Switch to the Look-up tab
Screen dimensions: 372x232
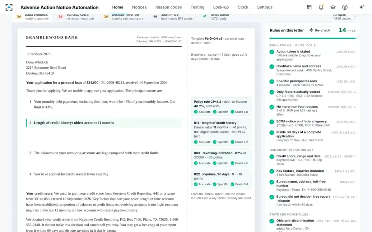pyautogui.click(x=221, y=7)
